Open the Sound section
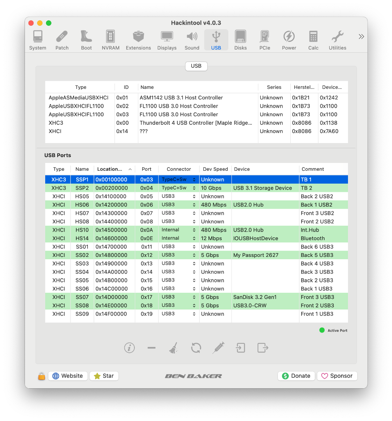This screenshot has height=421, width=392. (192, 40)
